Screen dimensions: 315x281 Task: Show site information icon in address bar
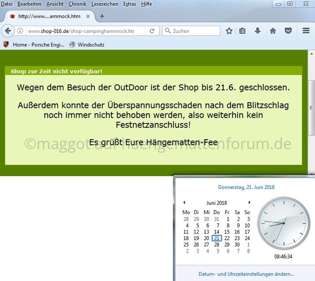tap(20, 31)
